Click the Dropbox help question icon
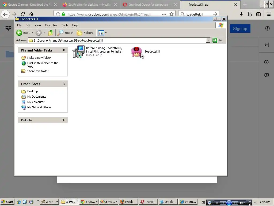The image size is (274, 206). [267, 28]
